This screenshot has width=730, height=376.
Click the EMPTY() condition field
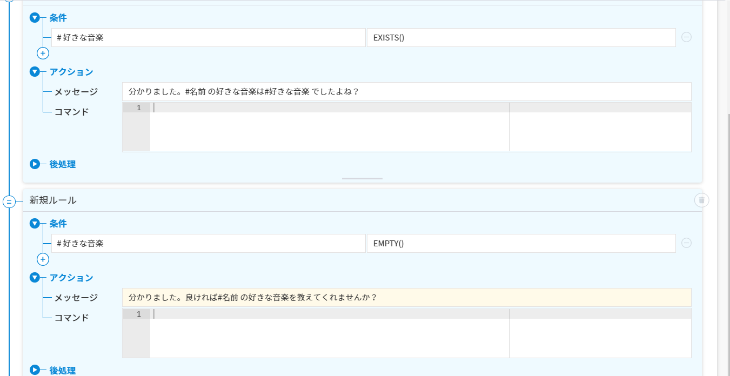click(x=521, y=244)
